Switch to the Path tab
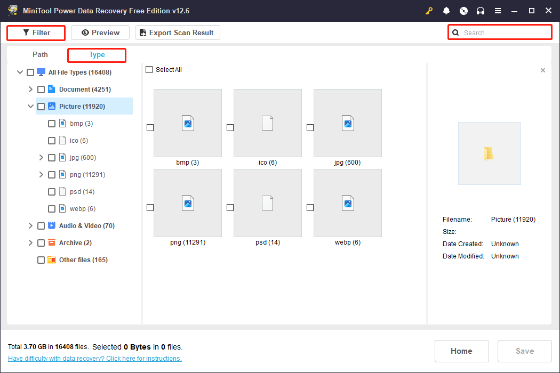This screenshot has width=560, height=373. pyautogui.click(x=39, y=54)
